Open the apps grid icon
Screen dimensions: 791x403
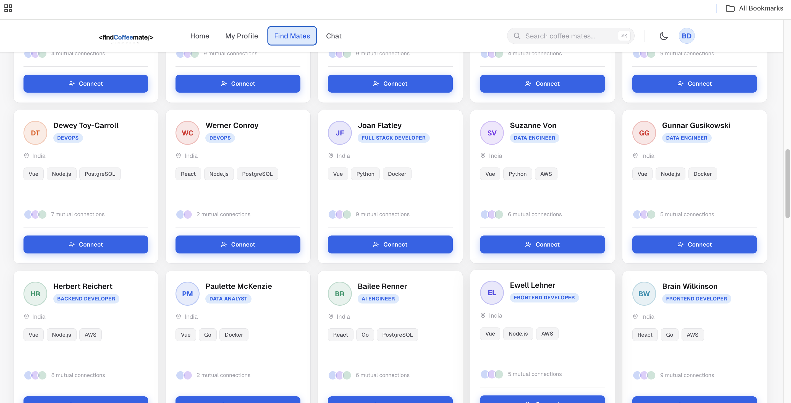(8, 8)
